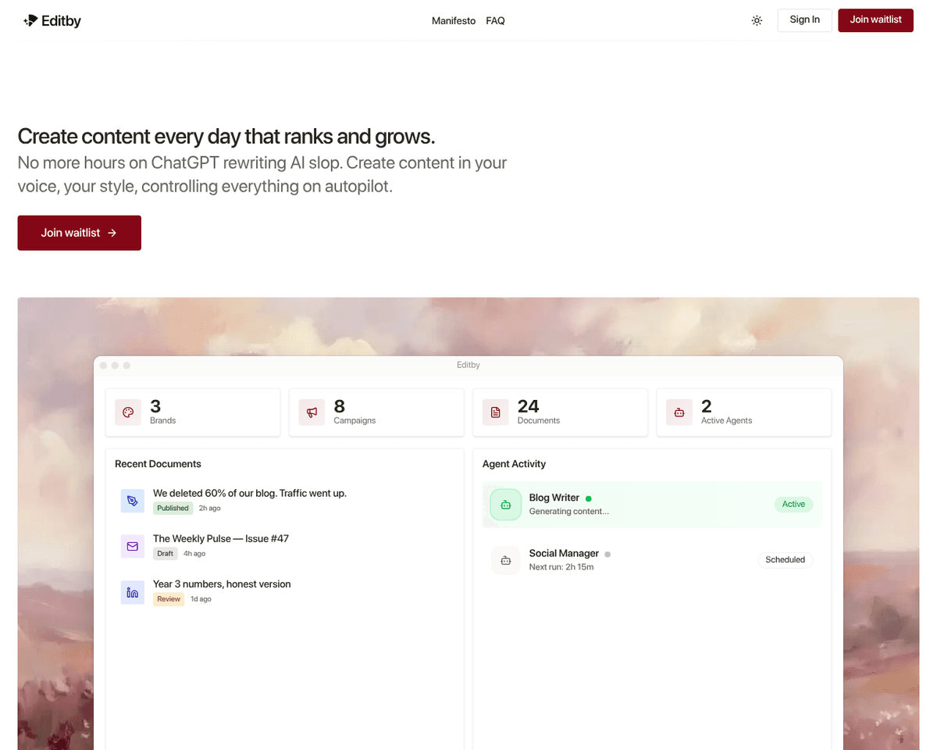Open 'We deleted 60% of our blog' document

click(250, 493)
